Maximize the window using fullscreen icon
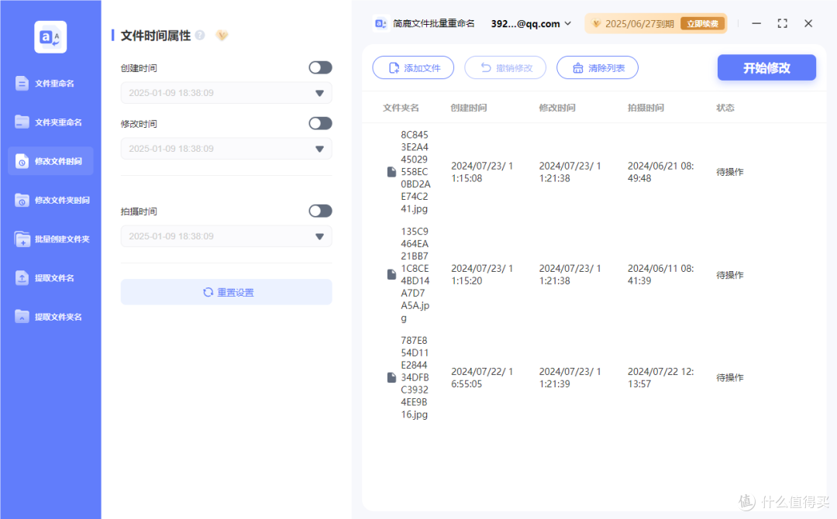The image size is (837, 519). 782,23
